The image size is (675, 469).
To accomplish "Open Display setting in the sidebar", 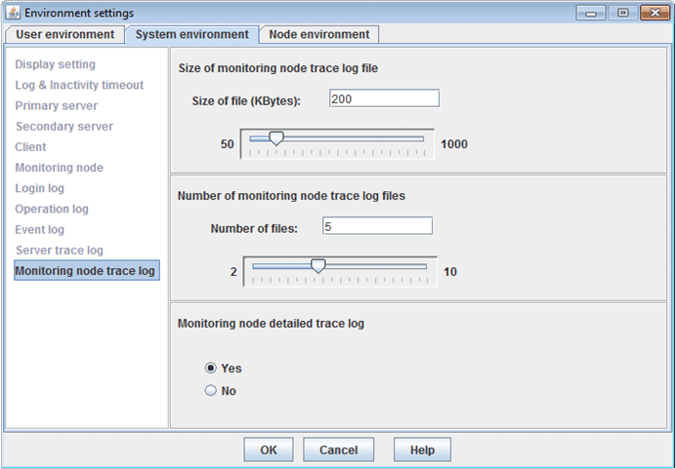I will pos(55,64).
